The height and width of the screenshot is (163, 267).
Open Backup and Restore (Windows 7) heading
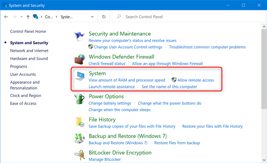(x=128, y=136)
